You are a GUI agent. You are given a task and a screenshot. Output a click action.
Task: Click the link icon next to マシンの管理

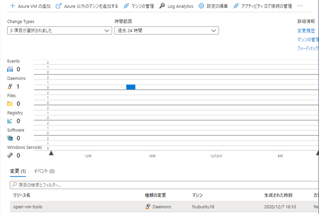(x=126, y=6)
